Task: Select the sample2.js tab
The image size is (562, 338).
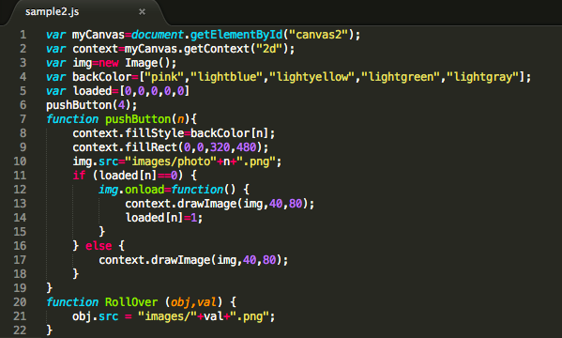Action: [x=53, y=12]
